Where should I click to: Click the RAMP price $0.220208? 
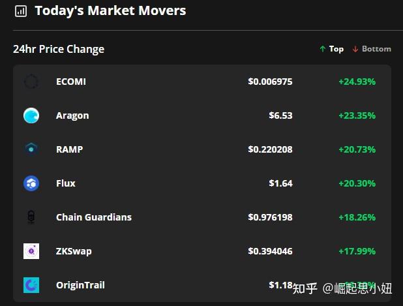click(270, 149)
